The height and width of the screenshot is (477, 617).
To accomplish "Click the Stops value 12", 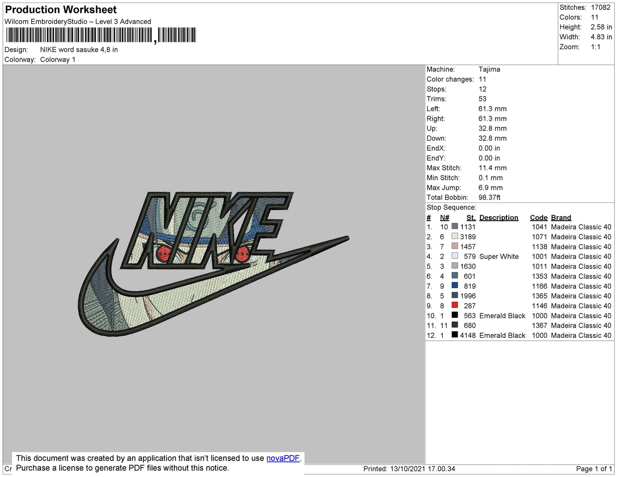I will (482, 89).
